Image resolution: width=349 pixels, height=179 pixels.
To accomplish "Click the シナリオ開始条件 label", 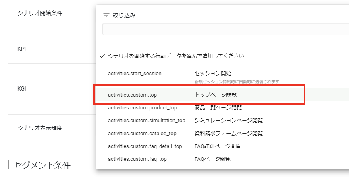I will tap(40, 13).
